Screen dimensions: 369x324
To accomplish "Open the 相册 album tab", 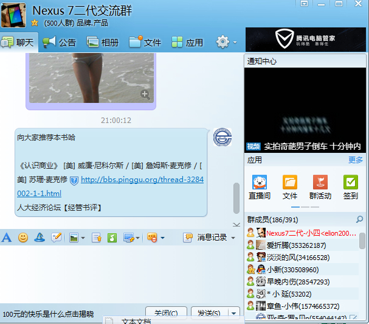I will pos(103,43).
